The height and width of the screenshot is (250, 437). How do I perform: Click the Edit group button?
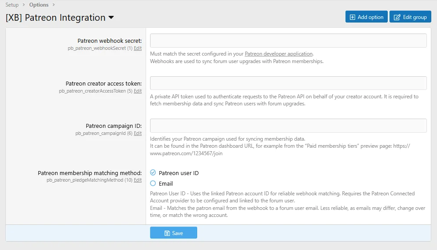410,17
